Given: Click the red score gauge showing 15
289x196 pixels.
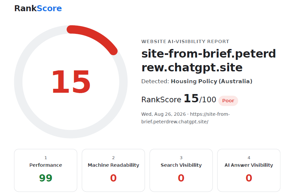Looking at the screenshot, I should pos(71,82).
